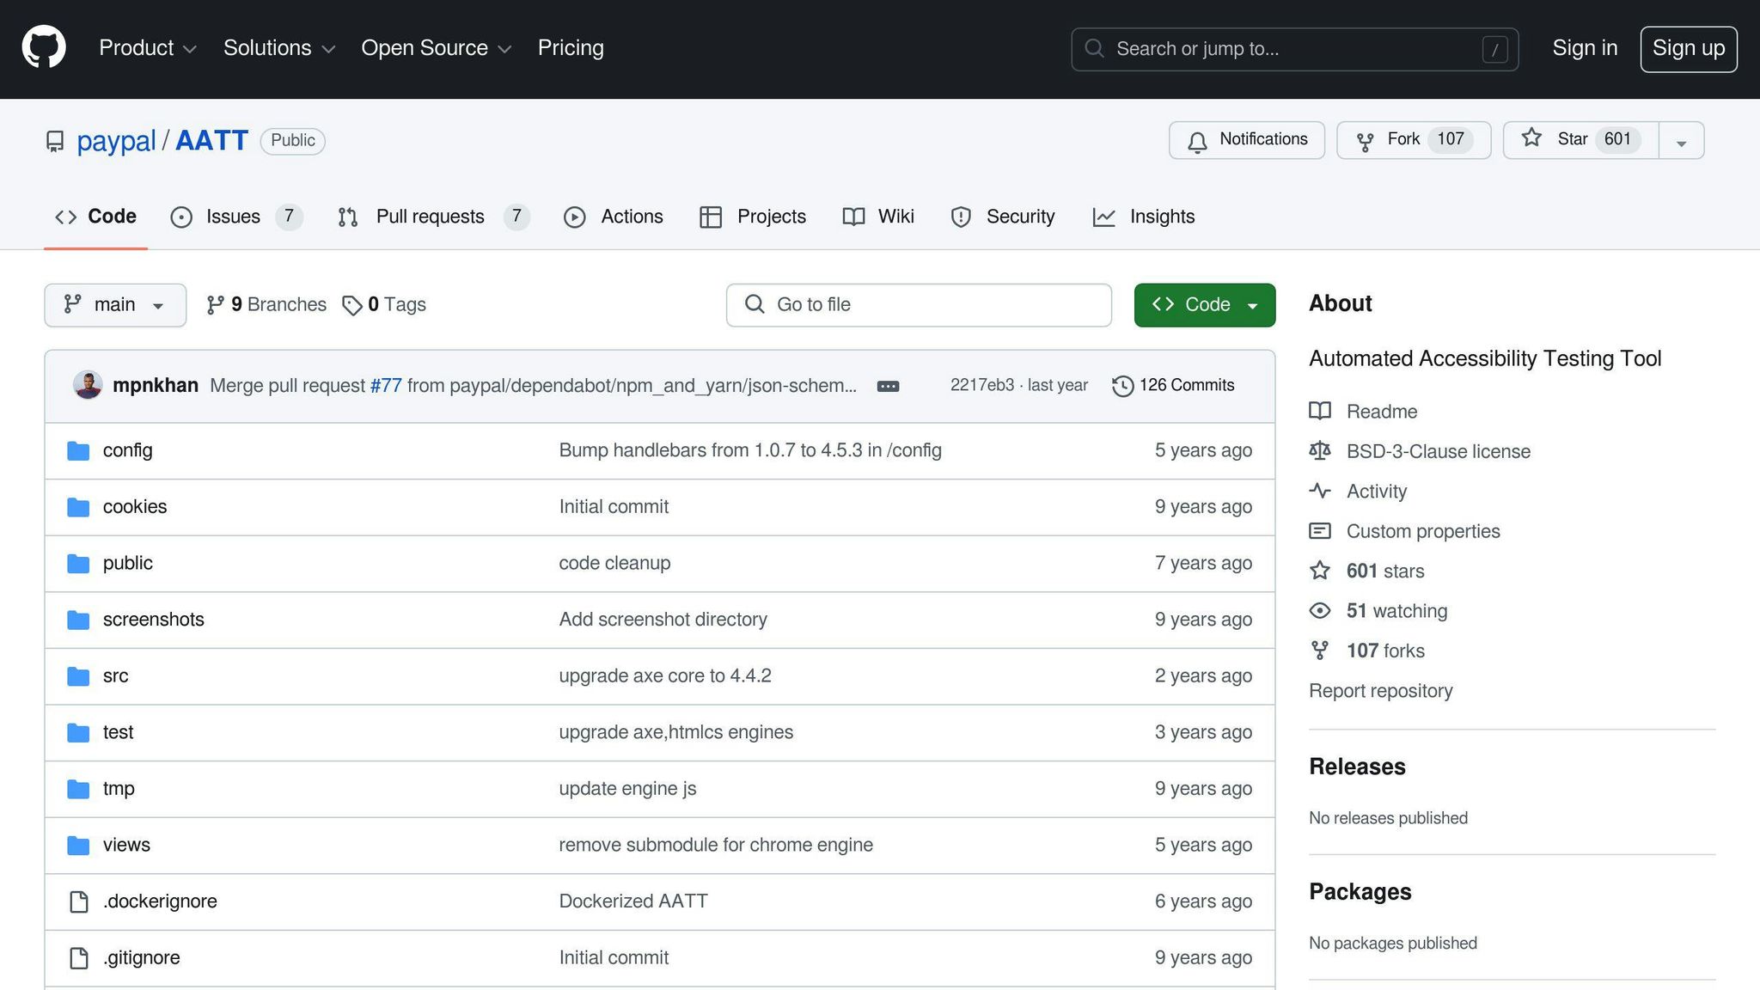The width and height of the screenshot is (1760, 990).
Task: Click the stars icon in About sidebar
Action: tap(1320, 571)
